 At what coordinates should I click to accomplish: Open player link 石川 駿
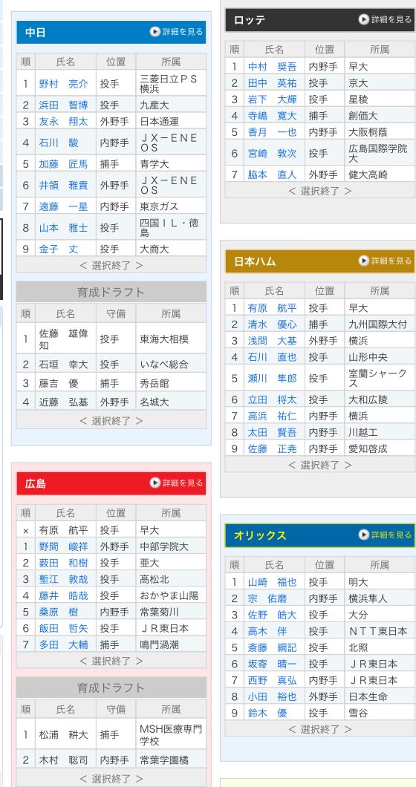pyautogui.click(x=59, y=143)
